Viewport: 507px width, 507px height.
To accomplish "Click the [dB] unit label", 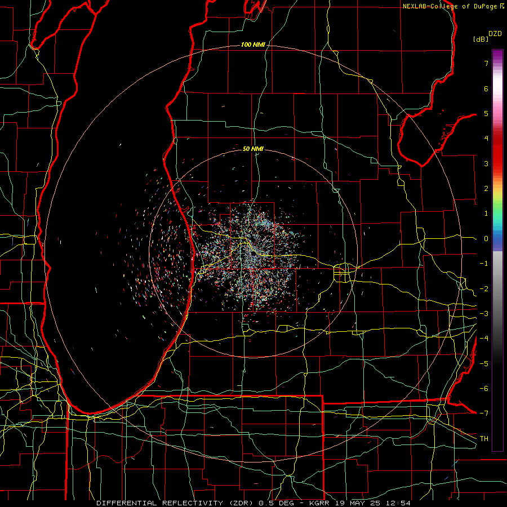I will pos(481,39).
